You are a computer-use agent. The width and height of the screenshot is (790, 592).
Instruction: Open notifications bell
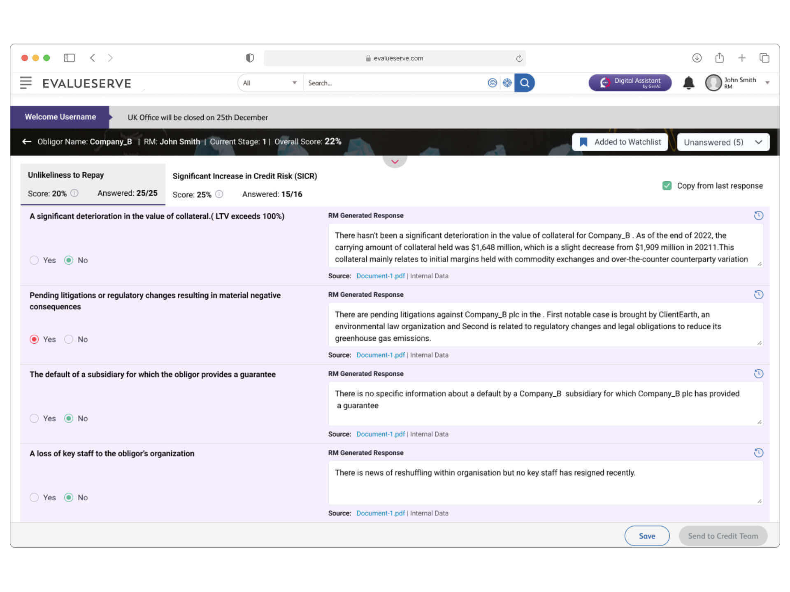689,83
